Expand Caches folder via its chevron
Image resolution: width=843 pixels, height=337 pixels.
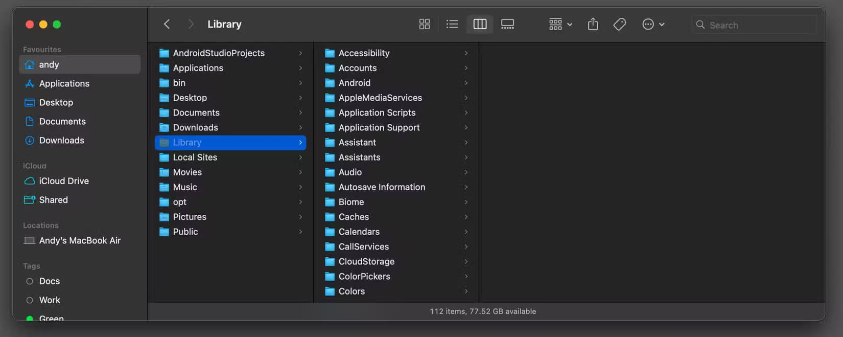point(466,217)
